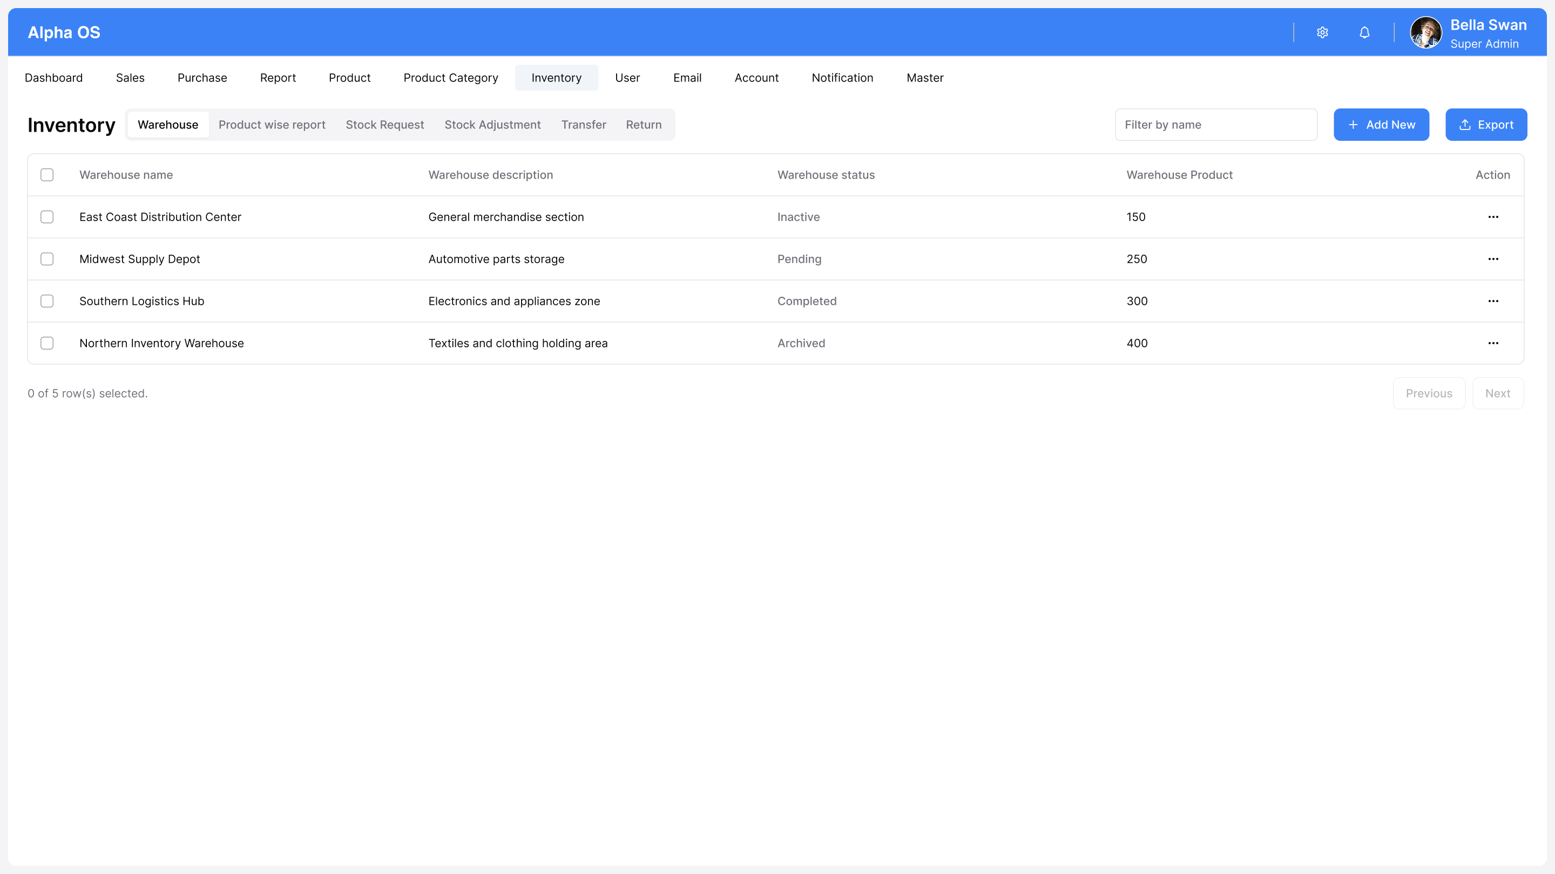Open actions menu for Midwest Supply Depot
Viewport: 1555px width, 874px height.
point(1493,260)
